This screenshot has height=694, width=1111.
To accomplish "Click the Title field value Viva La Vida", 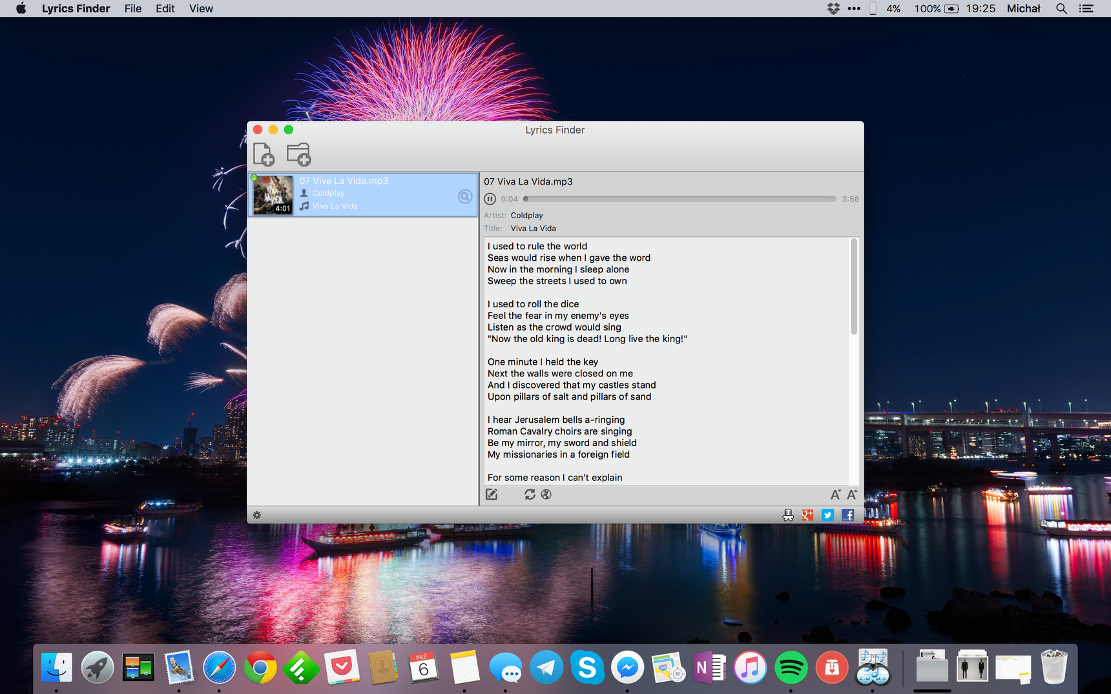I will pos(533,229).
